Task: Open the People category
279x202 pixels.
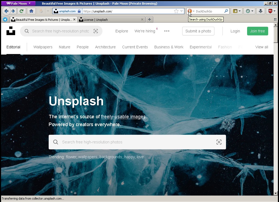Action: (x=82, y=47)
